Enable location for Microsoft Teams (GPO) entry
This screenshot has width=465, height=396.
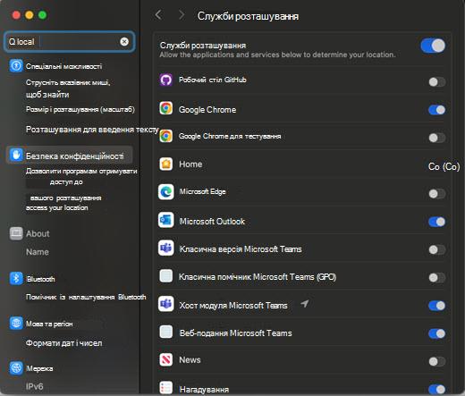click(x=437, y=278)
